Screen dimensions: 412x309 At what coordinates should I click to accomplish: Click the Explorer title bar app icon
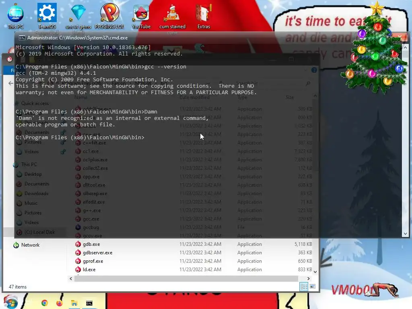10,60
